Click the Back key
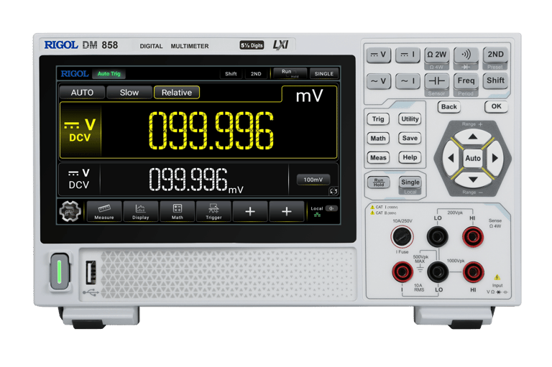 448,106
